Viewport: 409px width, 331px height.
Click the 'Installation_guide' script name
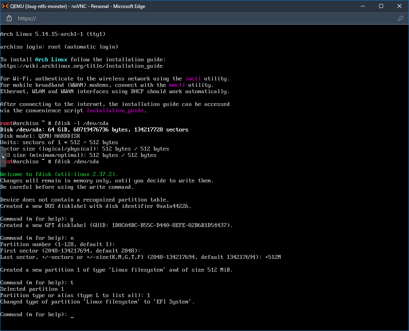(115, 110)
